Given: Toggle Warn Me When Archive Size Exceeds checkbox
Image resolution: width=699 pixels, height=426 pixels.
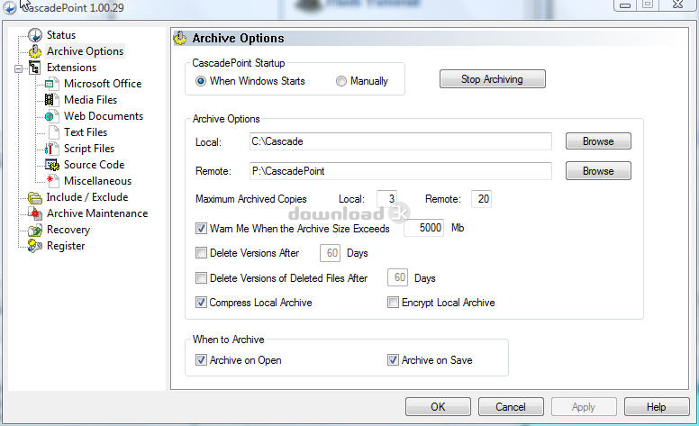Looking at the screenshot, I should [x=201, y=229].
